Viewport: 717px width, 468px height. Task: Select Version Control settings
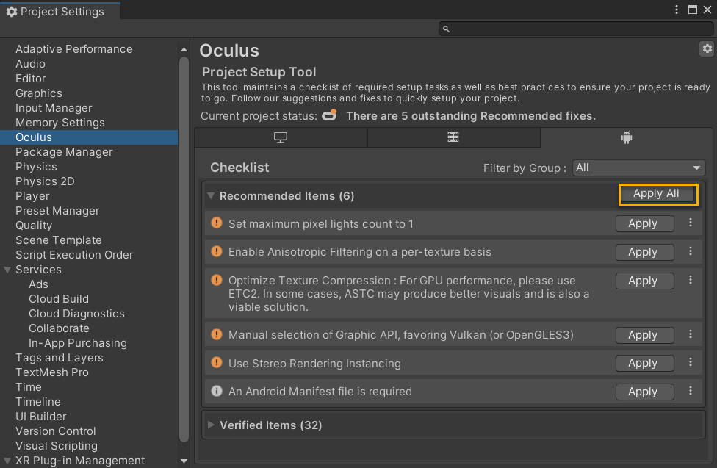click(56, 431)
